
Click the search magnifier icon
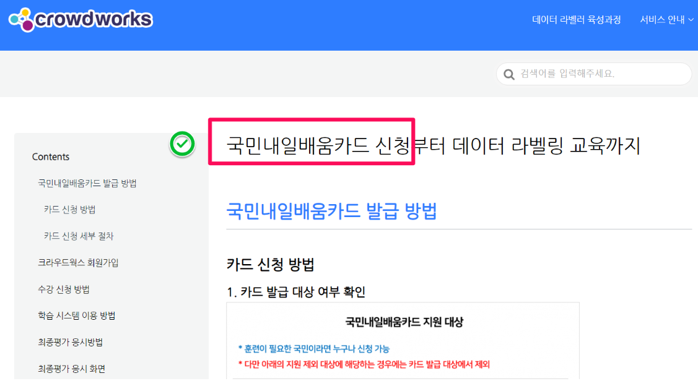[x=509, y=74]
